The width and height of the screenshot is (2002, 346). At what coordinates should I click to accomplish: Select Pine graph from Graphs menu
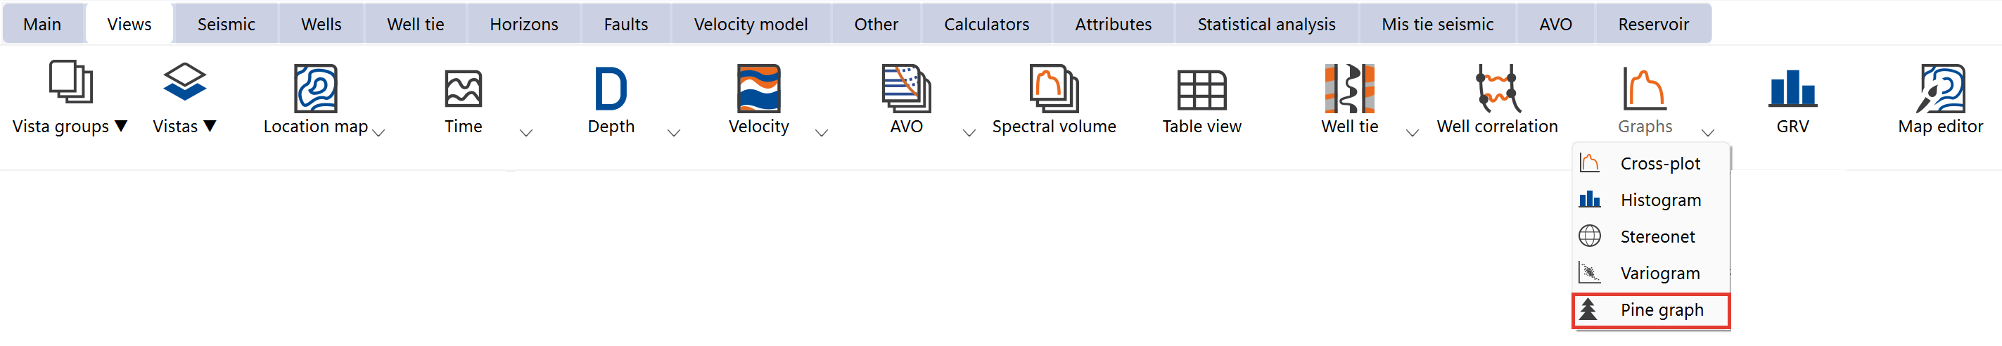1662,310
